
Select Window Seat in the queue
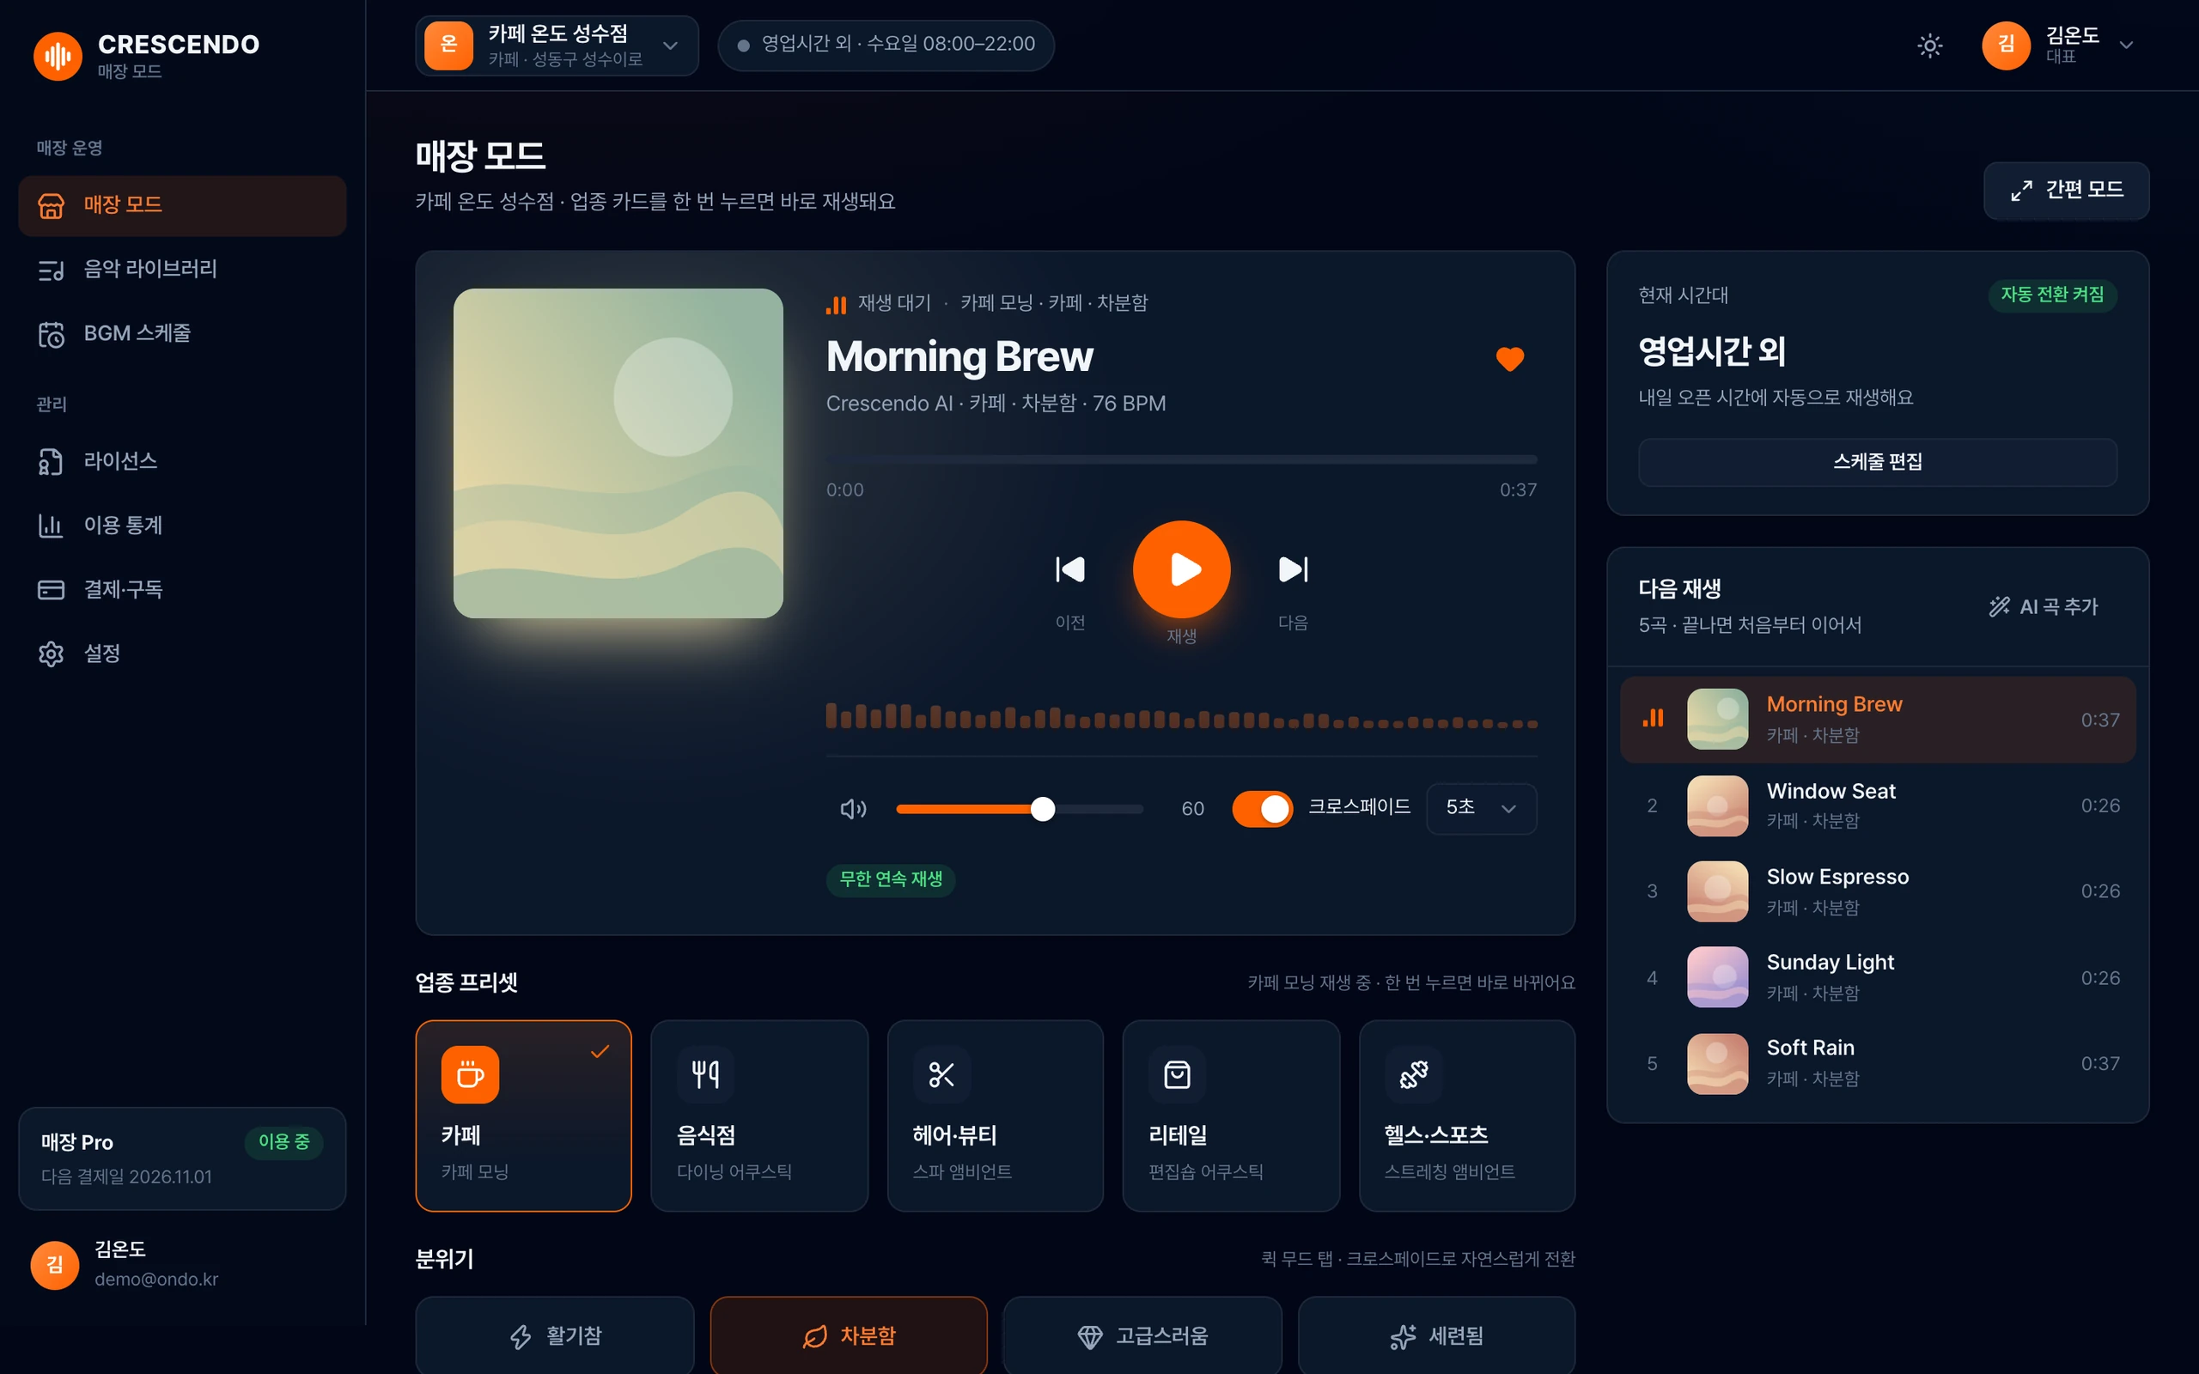[x=1878, y=806]
